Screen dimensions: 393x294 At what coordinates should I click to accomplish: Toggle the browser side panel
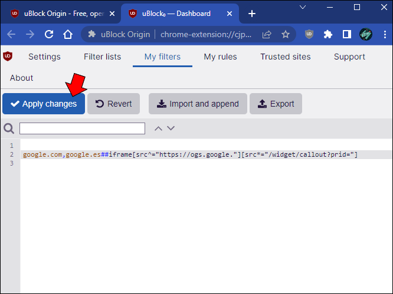click(347, 34)
